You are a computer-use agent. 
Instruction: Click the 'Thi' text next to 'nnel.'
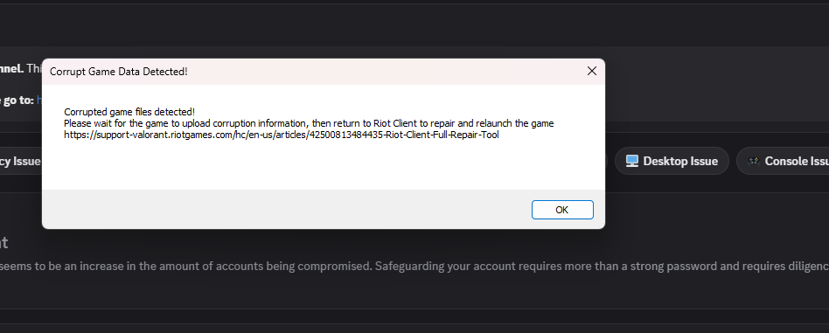click(x=34, y=69)
